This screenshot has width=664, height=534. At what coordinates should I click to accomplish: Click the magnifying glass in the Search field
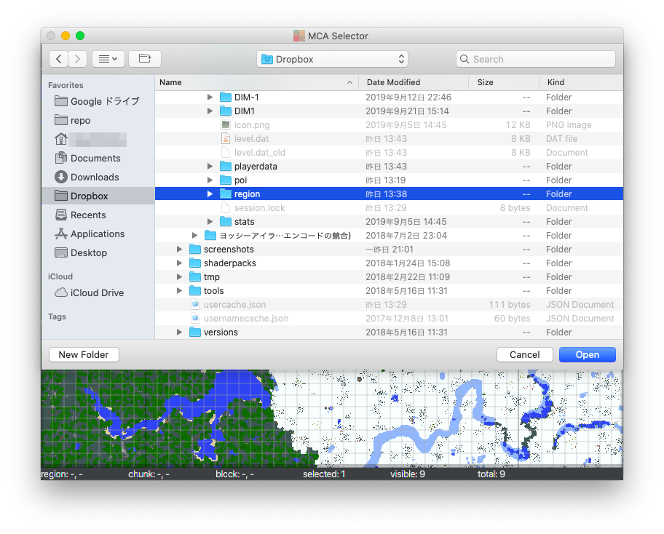[465, 59]
